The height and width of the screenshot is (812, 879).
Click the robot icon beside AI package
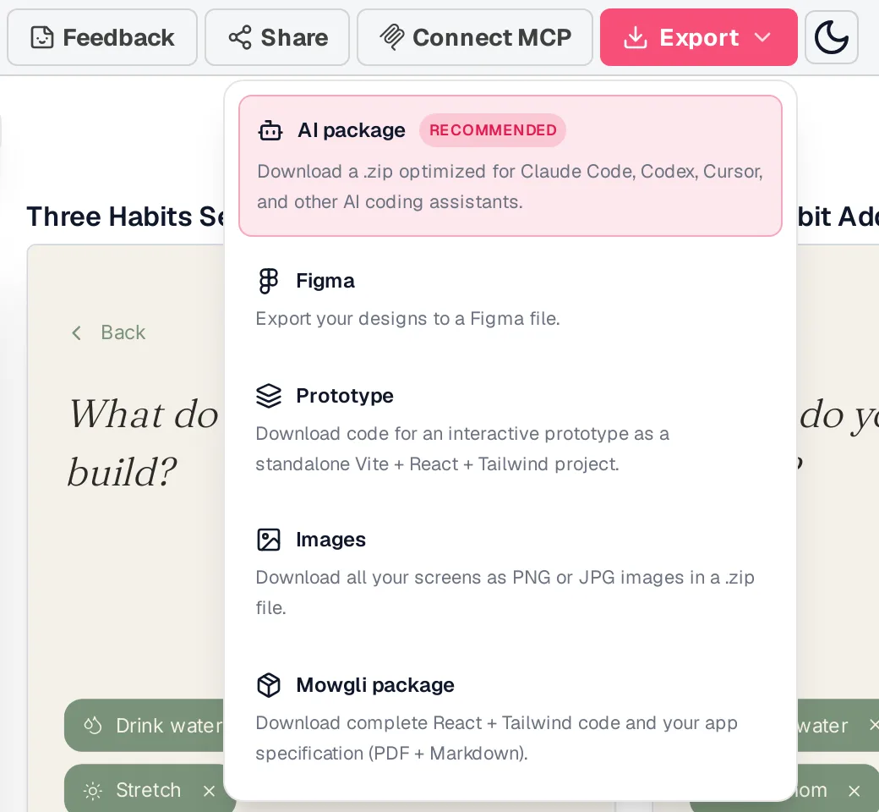pos(270,130)
